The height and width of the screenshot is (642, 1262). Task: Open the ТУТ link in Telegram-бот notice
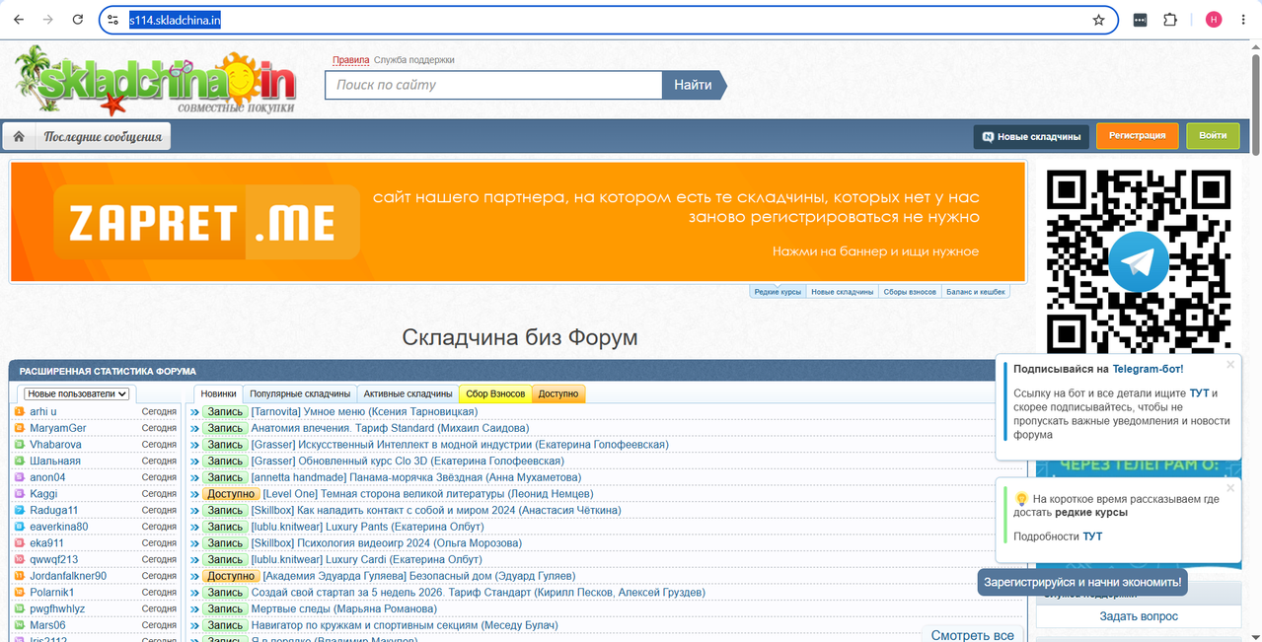click(1199, 392)
